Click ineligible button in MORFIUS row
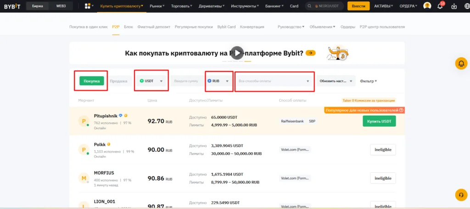 pyautogui.click(x=383, y=178)
